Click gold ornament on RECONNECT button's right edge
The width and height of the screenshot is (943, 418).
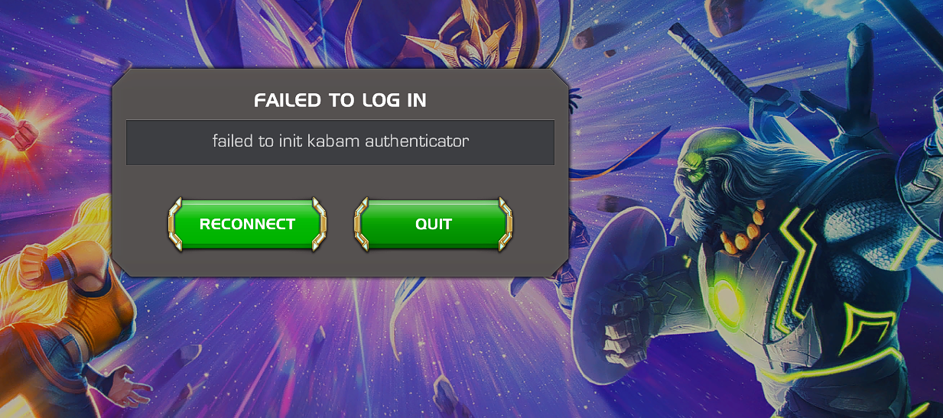[x=319, y=225]
